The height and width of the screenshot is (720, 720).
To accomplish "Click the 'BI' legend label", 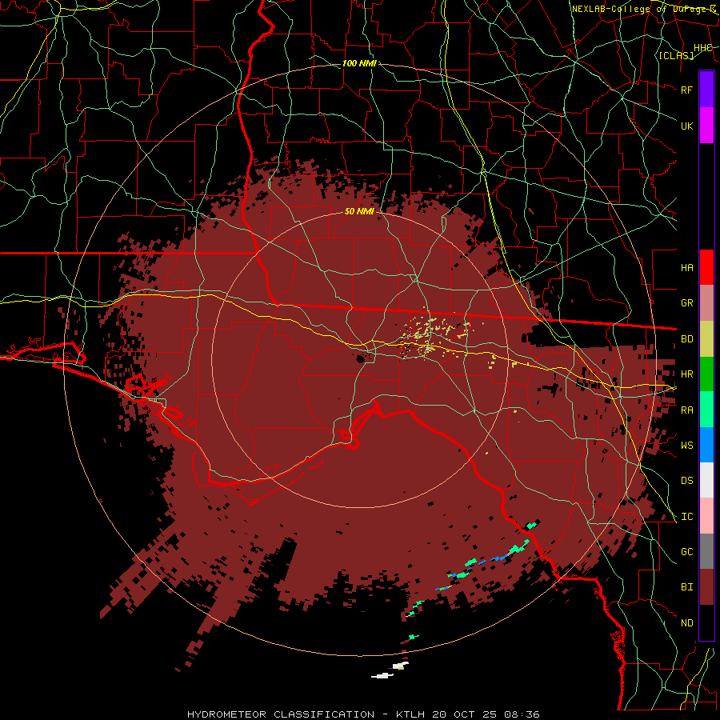I will pyautogui.click(x=686, y=587).
